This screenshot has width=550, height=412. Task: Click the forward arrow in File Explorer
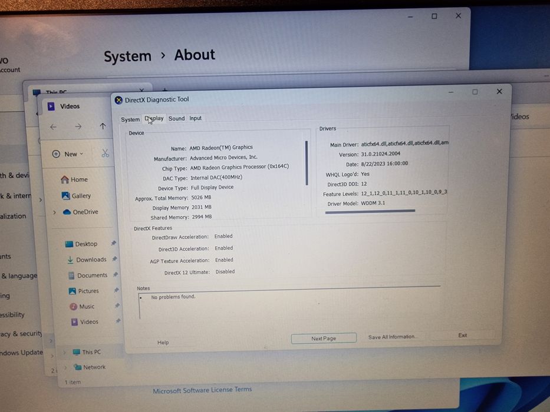tap(78, 127)
